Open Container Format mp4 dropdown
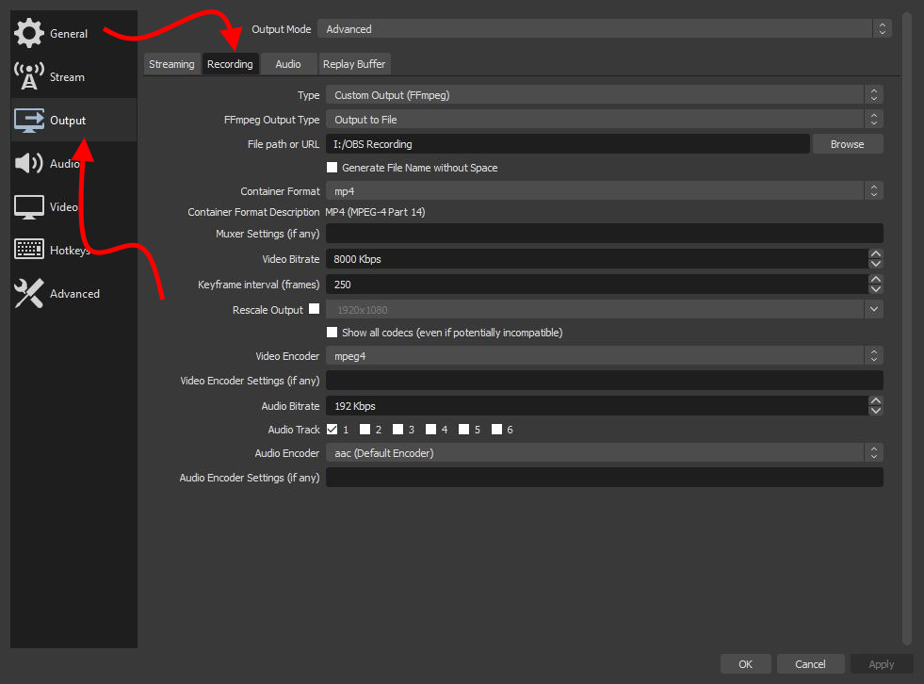The image size is (924, 684). pos(605,191)
